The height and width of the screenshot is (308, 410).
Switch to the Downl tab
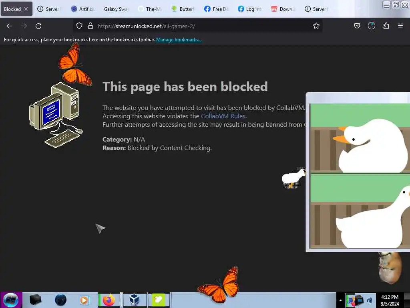[x=284, y=9]
